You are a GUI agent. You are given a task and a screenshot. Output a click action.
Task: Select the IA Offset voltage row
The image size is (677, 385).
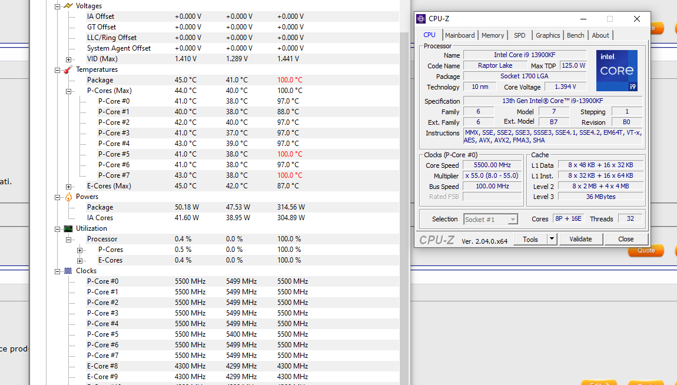(243, 16)
